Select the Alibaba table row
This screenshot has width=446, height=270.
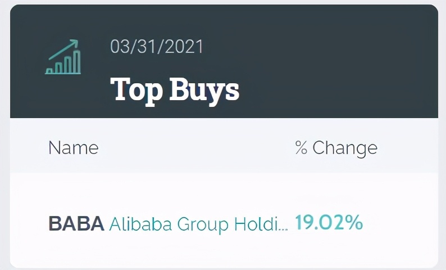pyautogui.click(x=224, y=220)
